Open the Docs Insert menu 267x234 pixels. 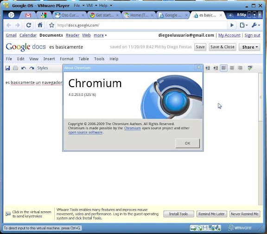coord(49,59)
